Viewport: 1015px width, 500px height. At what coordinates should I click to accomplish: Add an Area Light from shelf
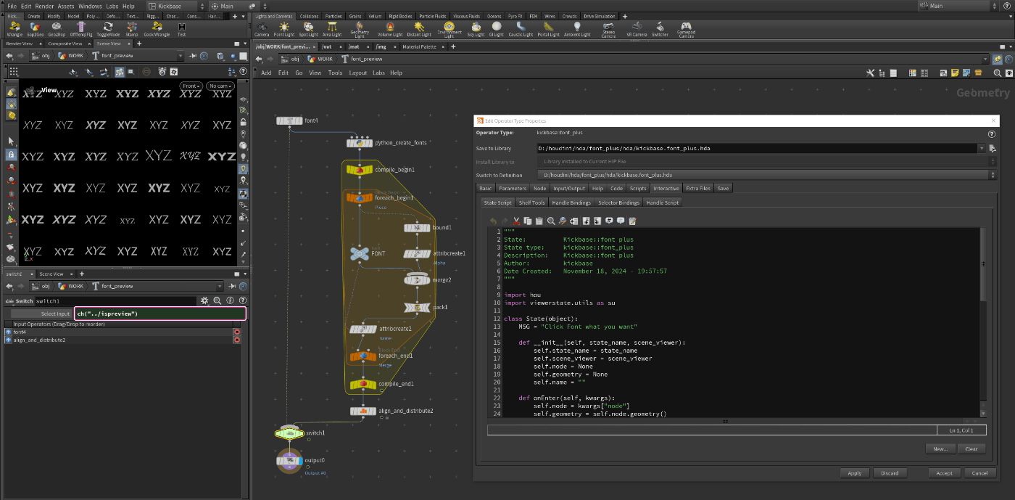[332, 29]
